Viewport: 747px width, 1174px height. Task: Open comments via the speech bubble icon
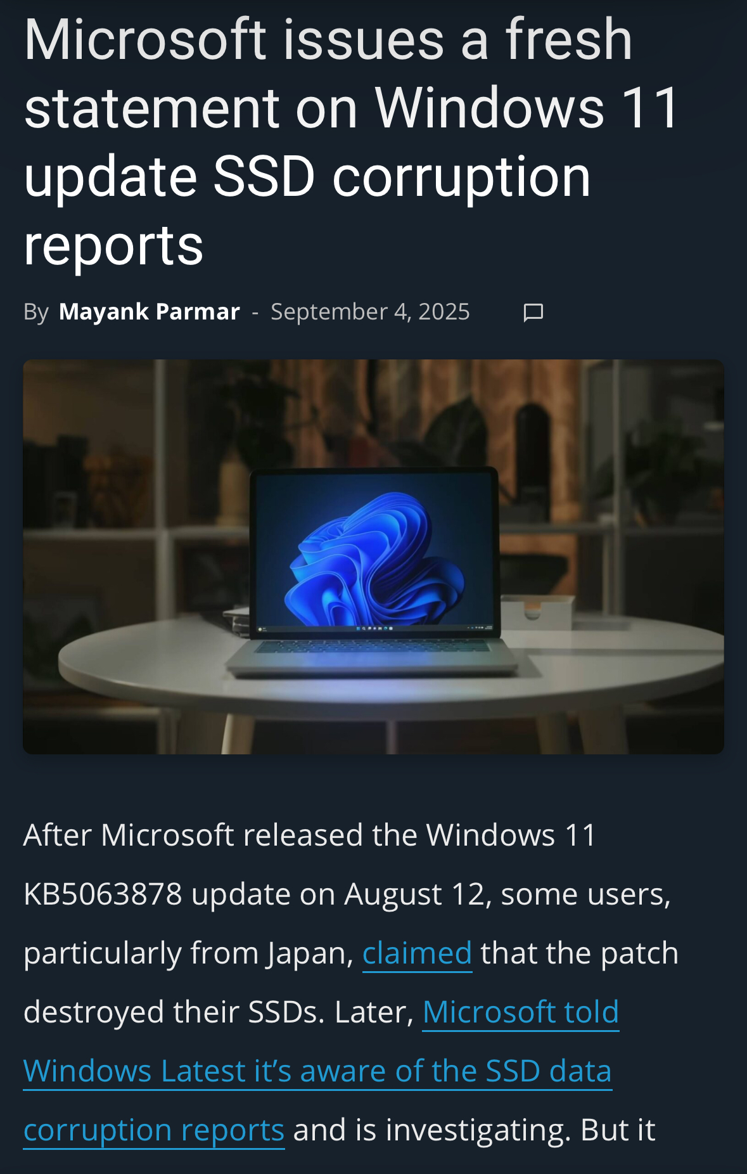[533, 313]
